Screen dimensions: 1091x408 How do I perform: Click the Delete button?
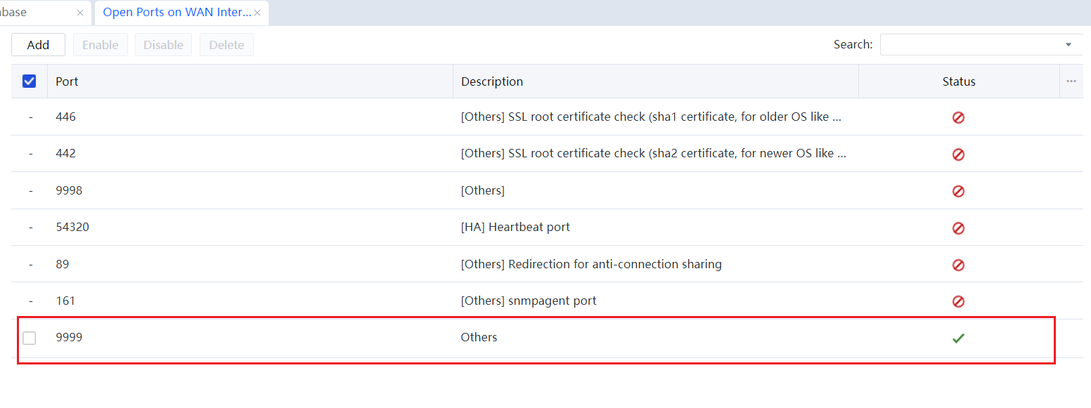point(226,45)
